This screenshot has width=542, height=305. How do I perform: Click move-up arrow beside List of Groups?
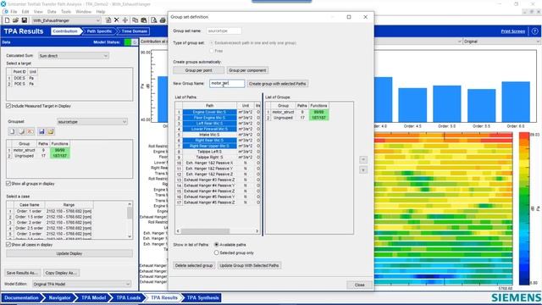click(x=363, y=159)
